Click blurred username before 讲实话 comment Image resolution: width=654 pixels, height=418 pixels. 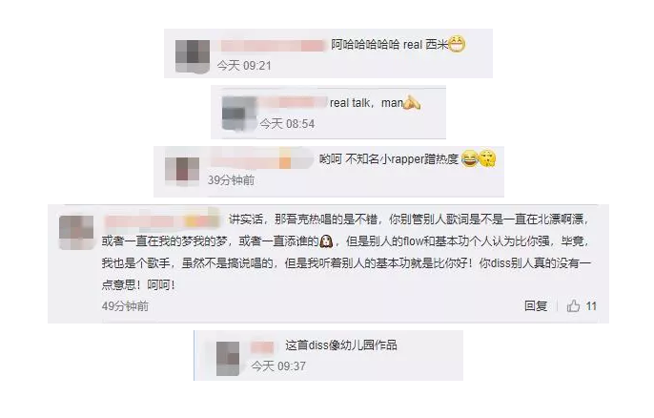pos(161,219)
